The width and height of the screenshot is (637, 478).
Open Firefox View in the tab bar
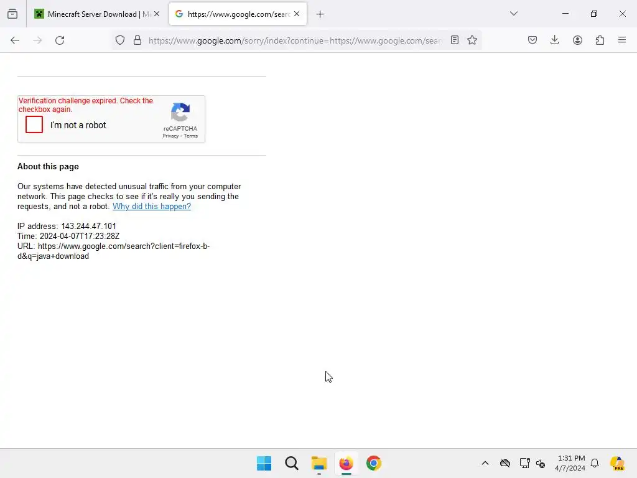pyautogui.click(x=12, y=14)
